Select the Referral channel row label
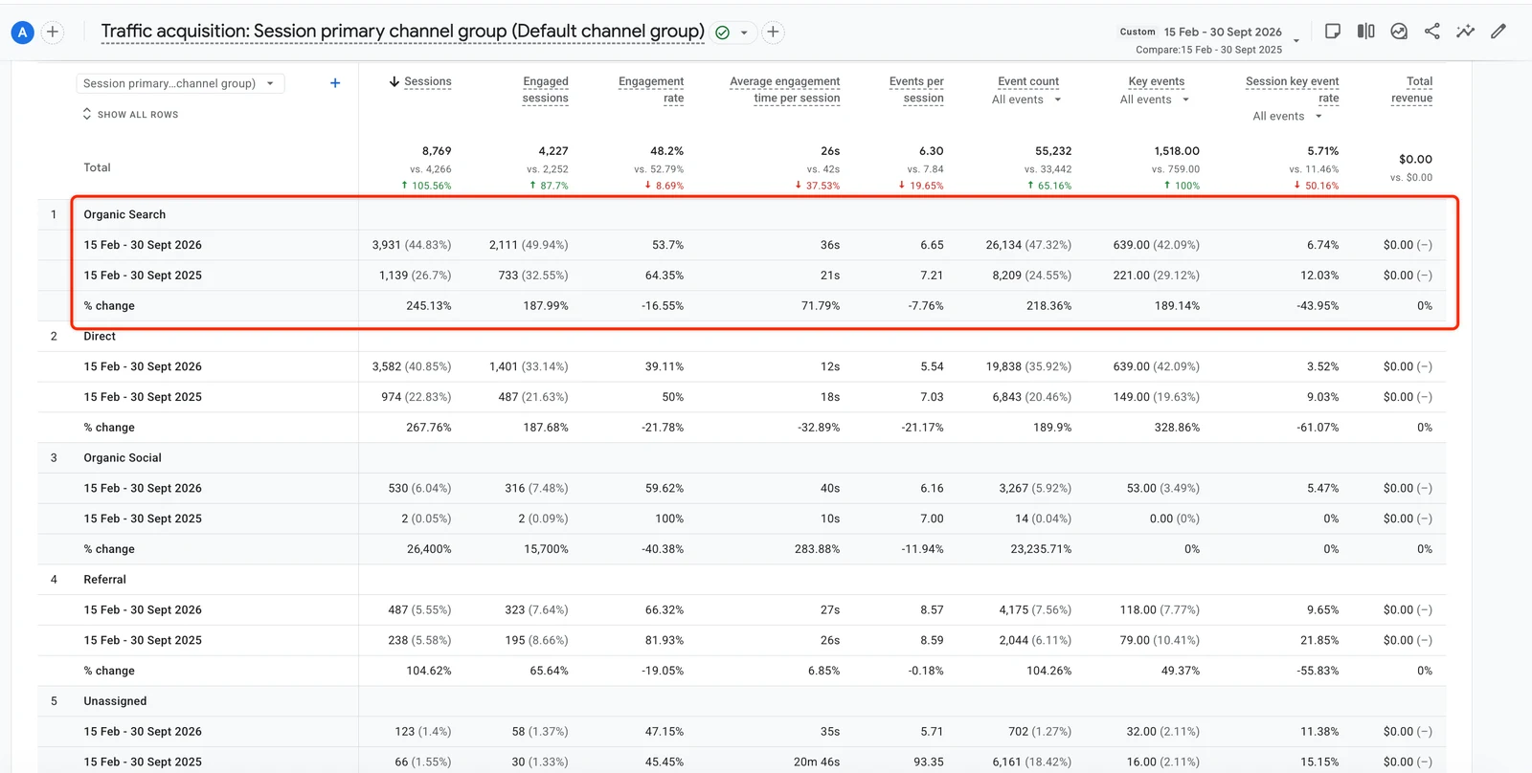Viewport: 1532px width, 773px height. pos(104,579)
